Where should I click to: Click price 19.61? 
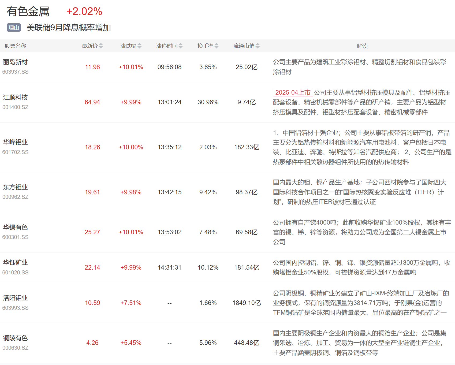[x=92, y=192]
